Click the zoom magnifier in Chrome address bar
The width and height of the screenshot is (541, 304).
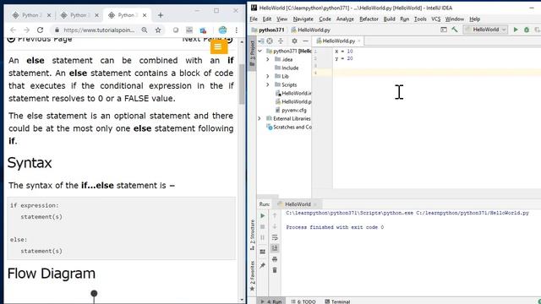coord(145,30)
